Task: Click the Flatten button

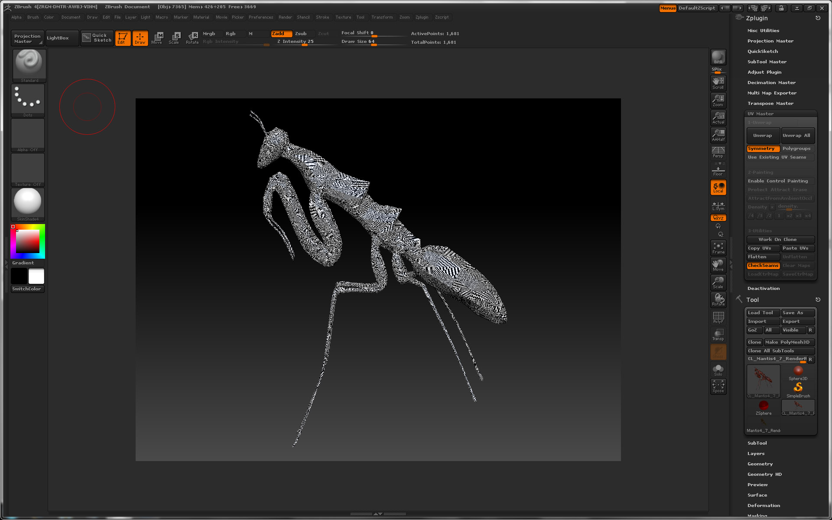Action: pos(763,257)
